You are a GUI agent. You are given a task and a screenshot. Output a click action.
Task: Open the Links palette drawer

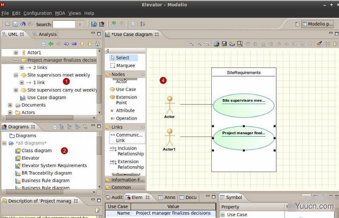(125, 127)
